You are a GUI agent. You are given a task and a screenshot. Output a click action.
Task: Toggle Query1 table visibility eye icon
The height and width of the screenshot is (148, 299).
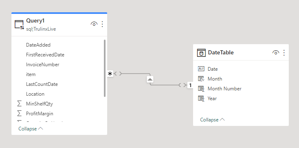tap(94, 24)
